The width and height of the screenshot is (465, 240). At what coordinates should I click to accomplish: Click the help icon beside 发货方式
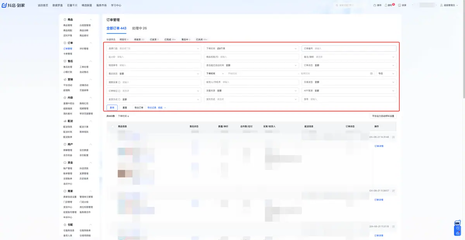tap(119, 99)
